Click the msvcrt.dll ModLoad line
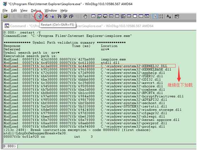This screenshot has width=197, height=150. (x=83, y=83)
